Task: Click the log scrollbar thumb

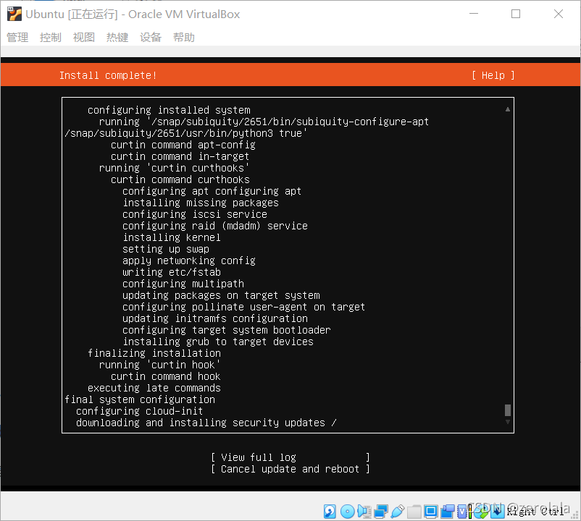Action: 508,410
